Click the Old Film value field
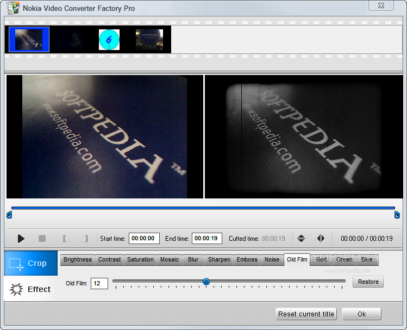This screenshot has width=407, height=330. click(x=99, y=283)
